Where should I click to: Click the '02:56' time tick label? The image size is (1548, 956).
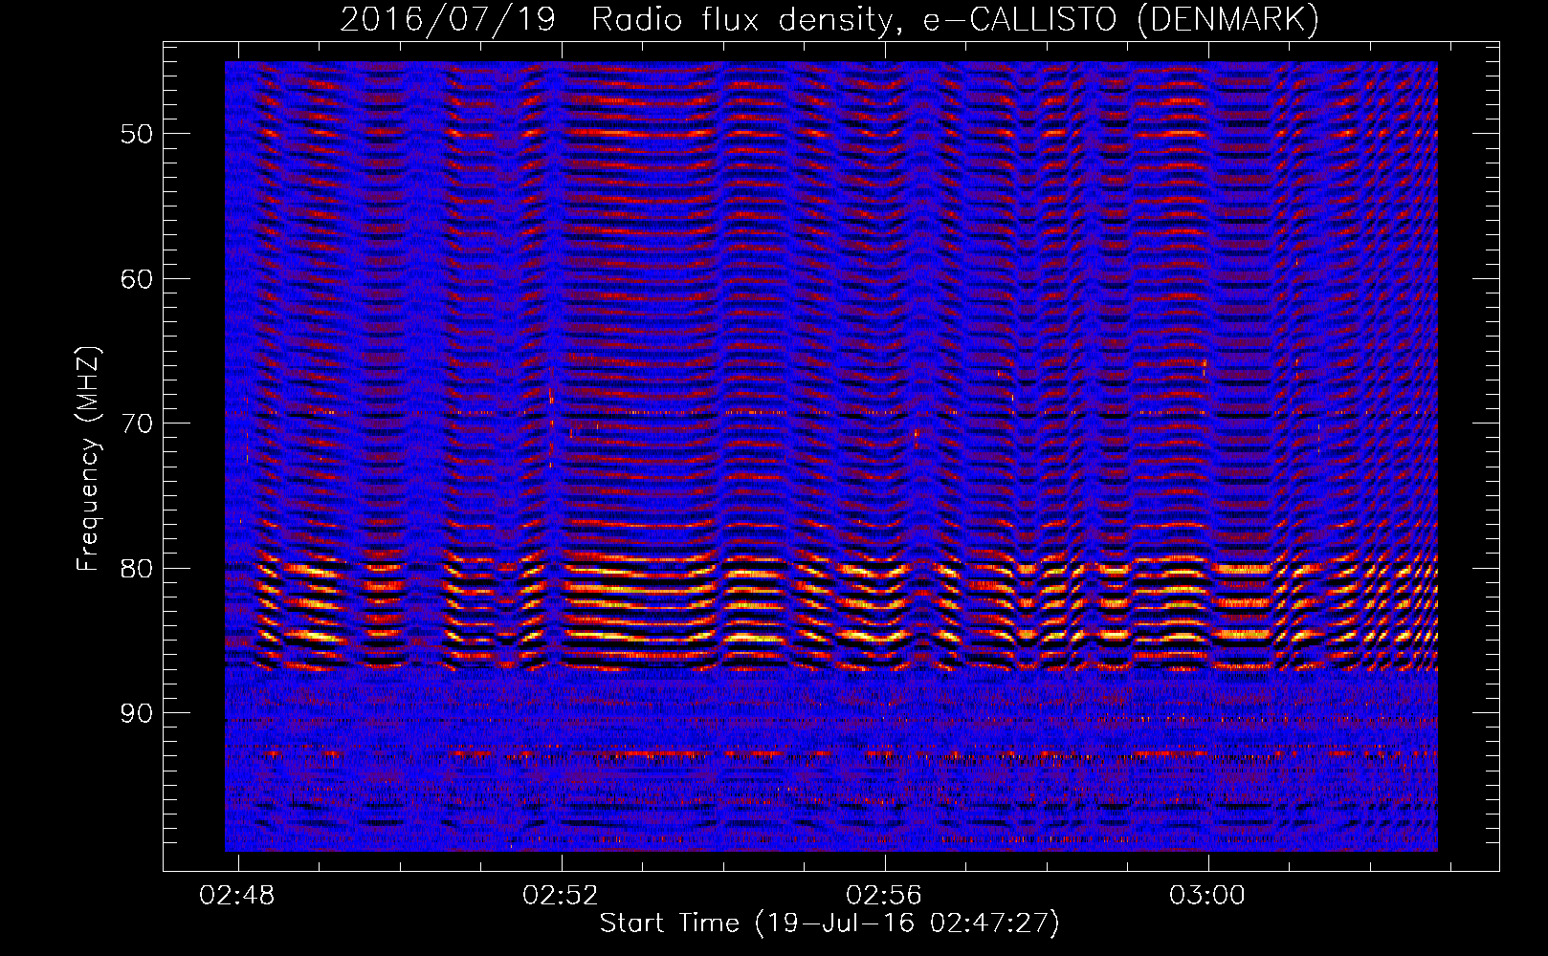(884, 896)
